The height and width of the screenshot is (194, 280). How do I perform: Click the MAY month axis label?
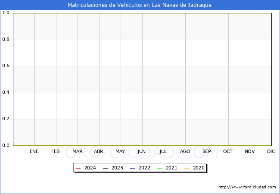[120, 151]
